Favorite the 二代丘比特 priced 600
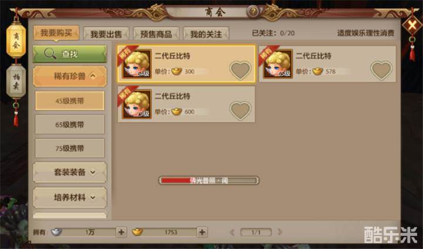The image size is (423, 249). point(240,110)
